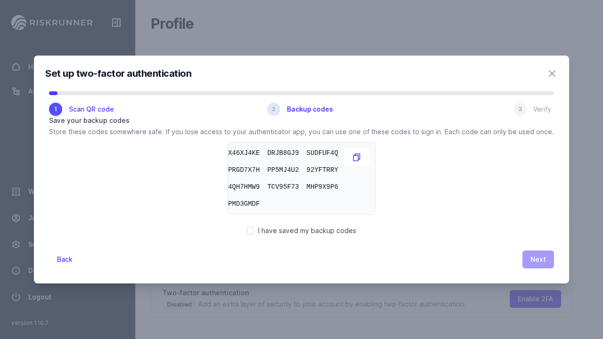The width and height of the screenshot is (603, 339).
Task: Close the two-factor authentication dialog
Action: [552, 73]
